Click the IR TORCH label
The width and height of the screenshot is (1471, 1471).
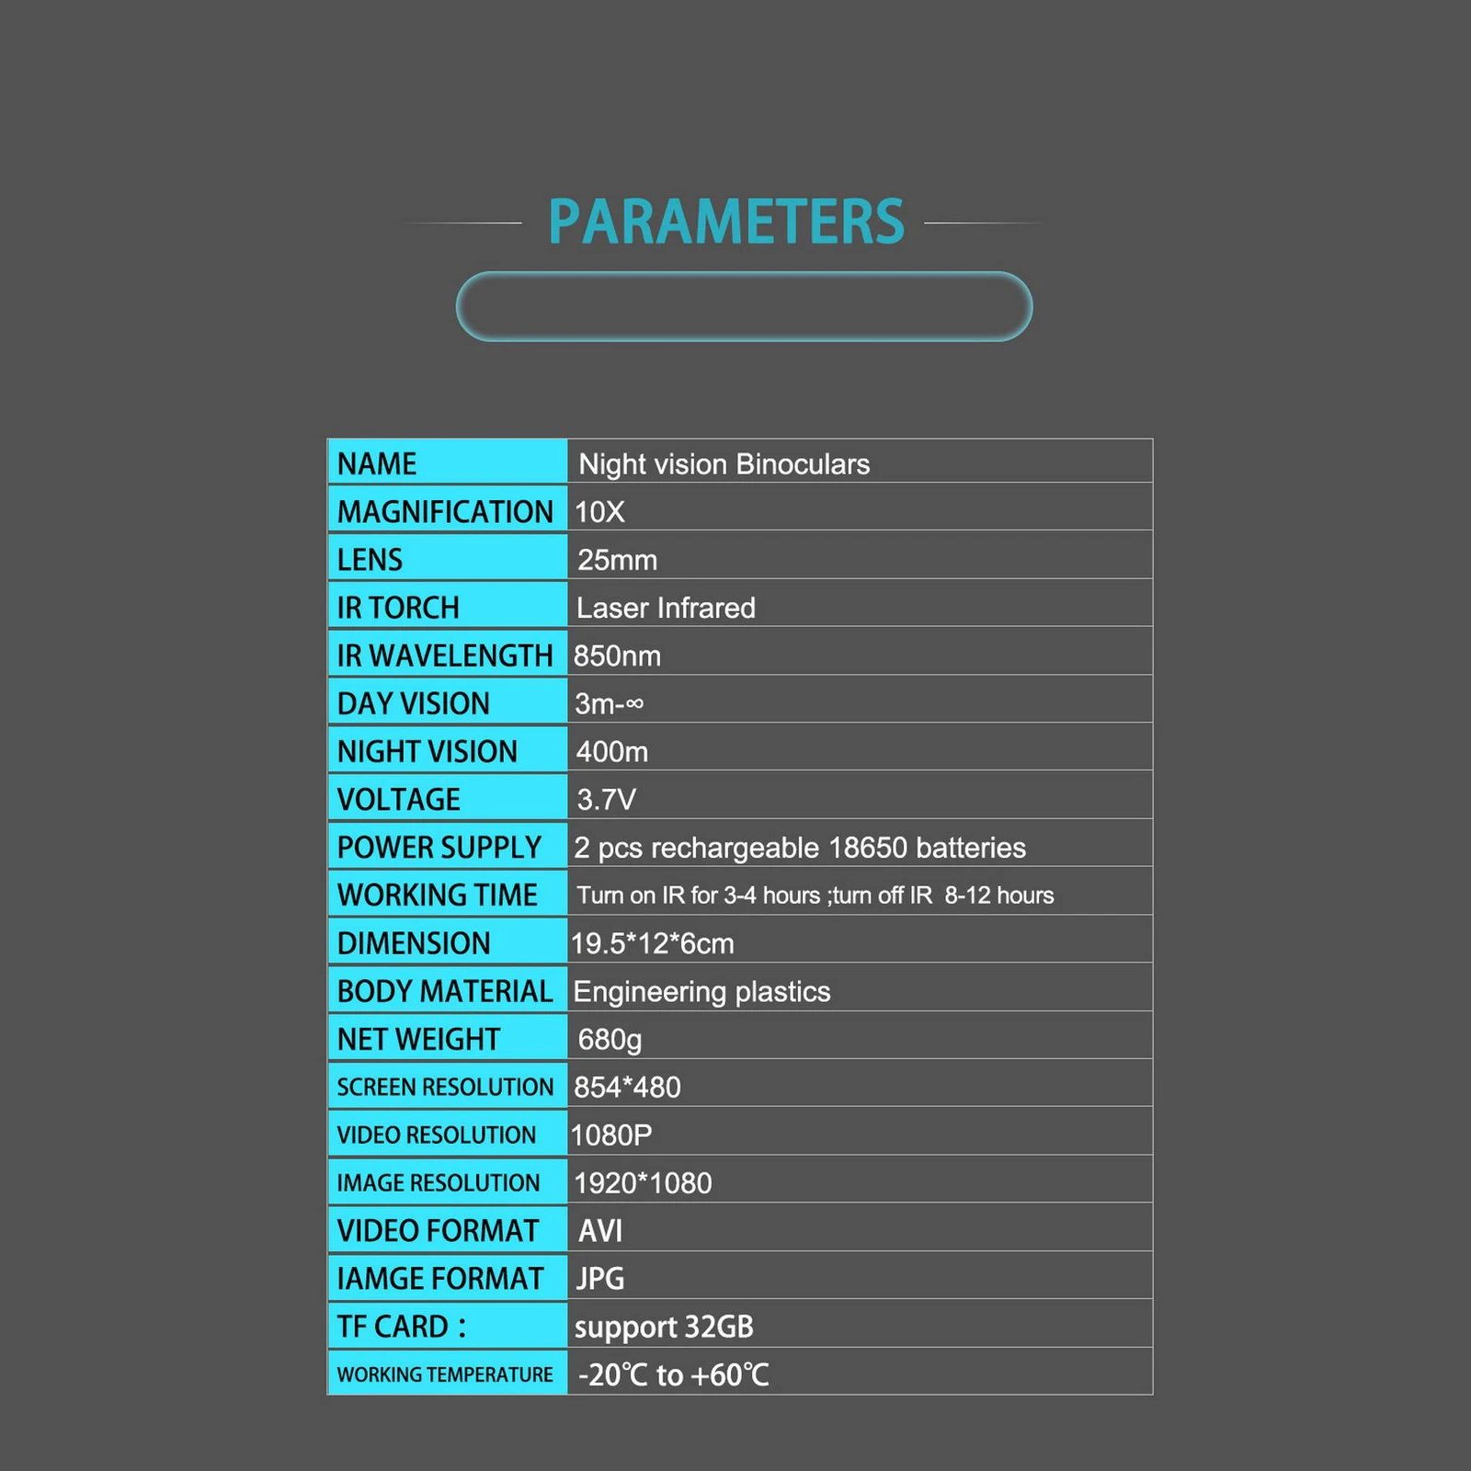(x=398, y=608)
